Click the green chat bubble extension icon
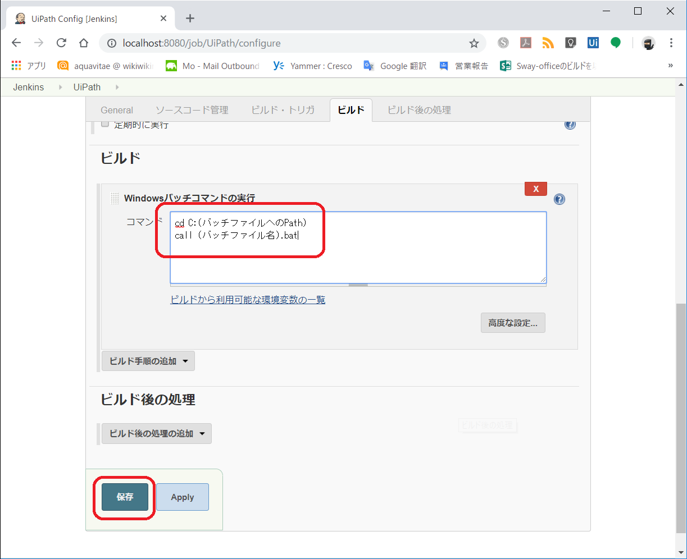The width and height of the screenshot is (687, 559). (616, 43)
